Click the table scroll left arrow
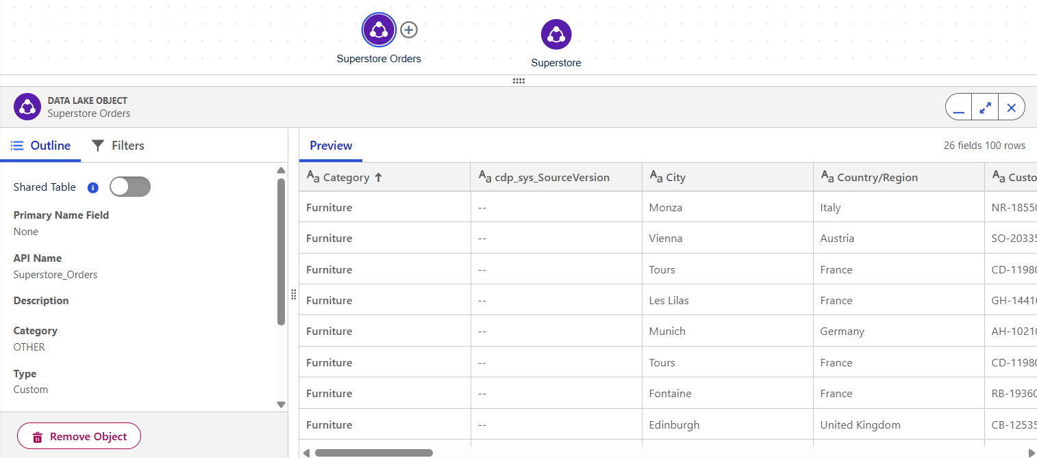 tap(306, 453)
